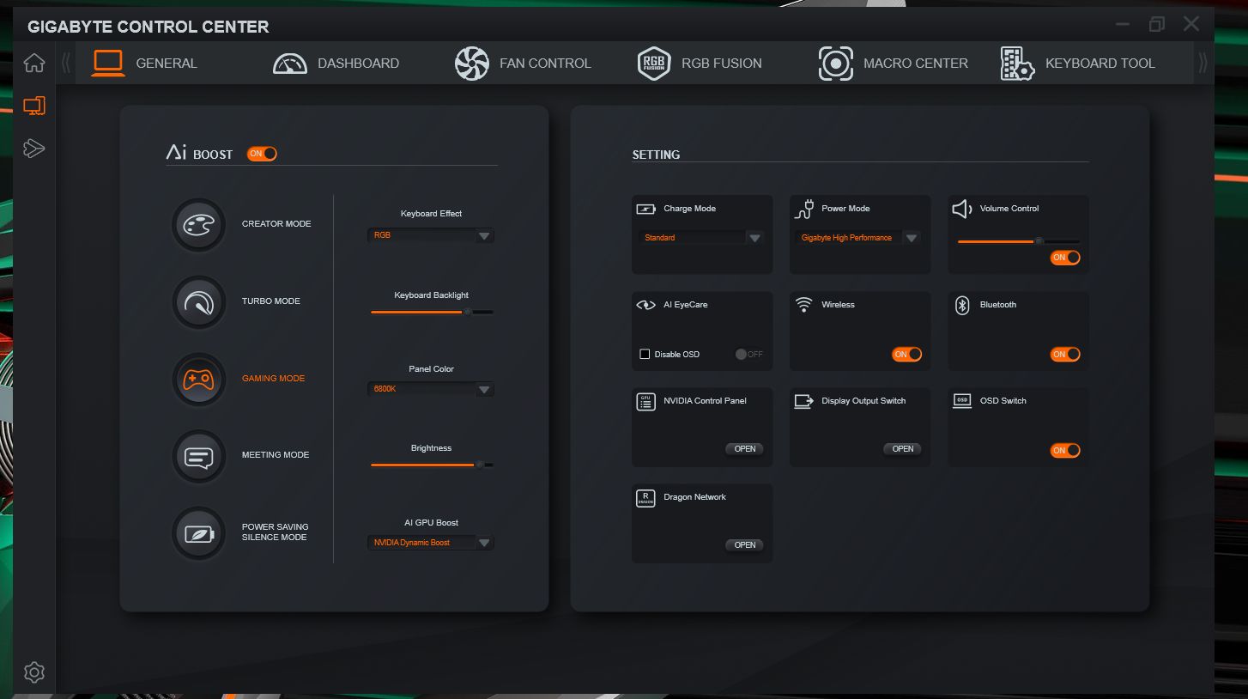Open settings gear in bottom-left sidebar
Image resolution: width=1248 pixels, height=699 pixels.
34,672
